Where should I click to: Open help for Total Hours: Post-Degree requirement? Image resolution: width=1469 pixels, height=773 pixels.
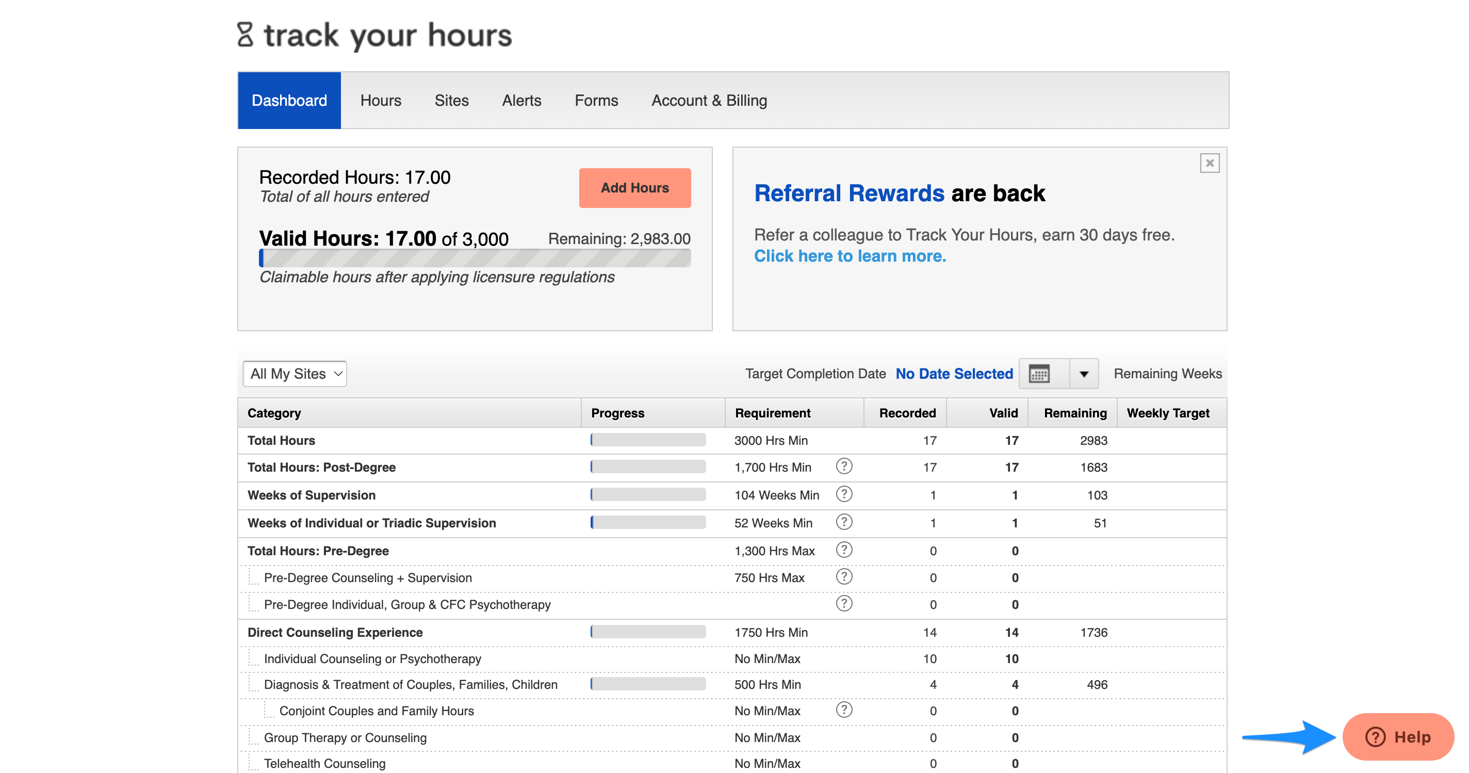844,466
